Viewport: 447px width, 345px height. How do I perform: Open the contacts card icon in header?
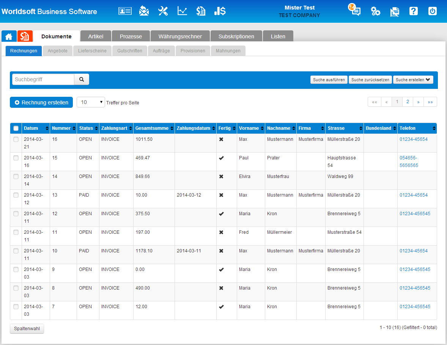tap(125, 11)
